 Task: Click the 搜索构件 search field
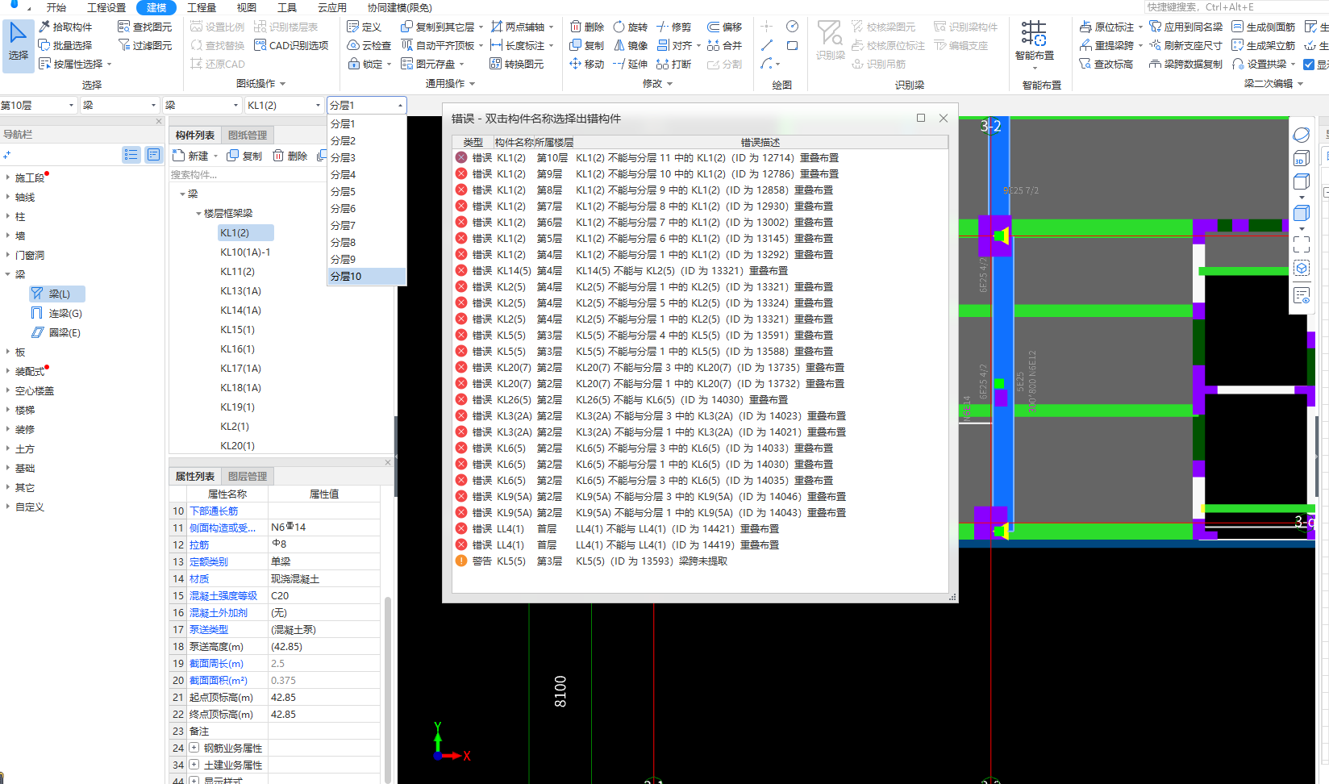(246, 174)
